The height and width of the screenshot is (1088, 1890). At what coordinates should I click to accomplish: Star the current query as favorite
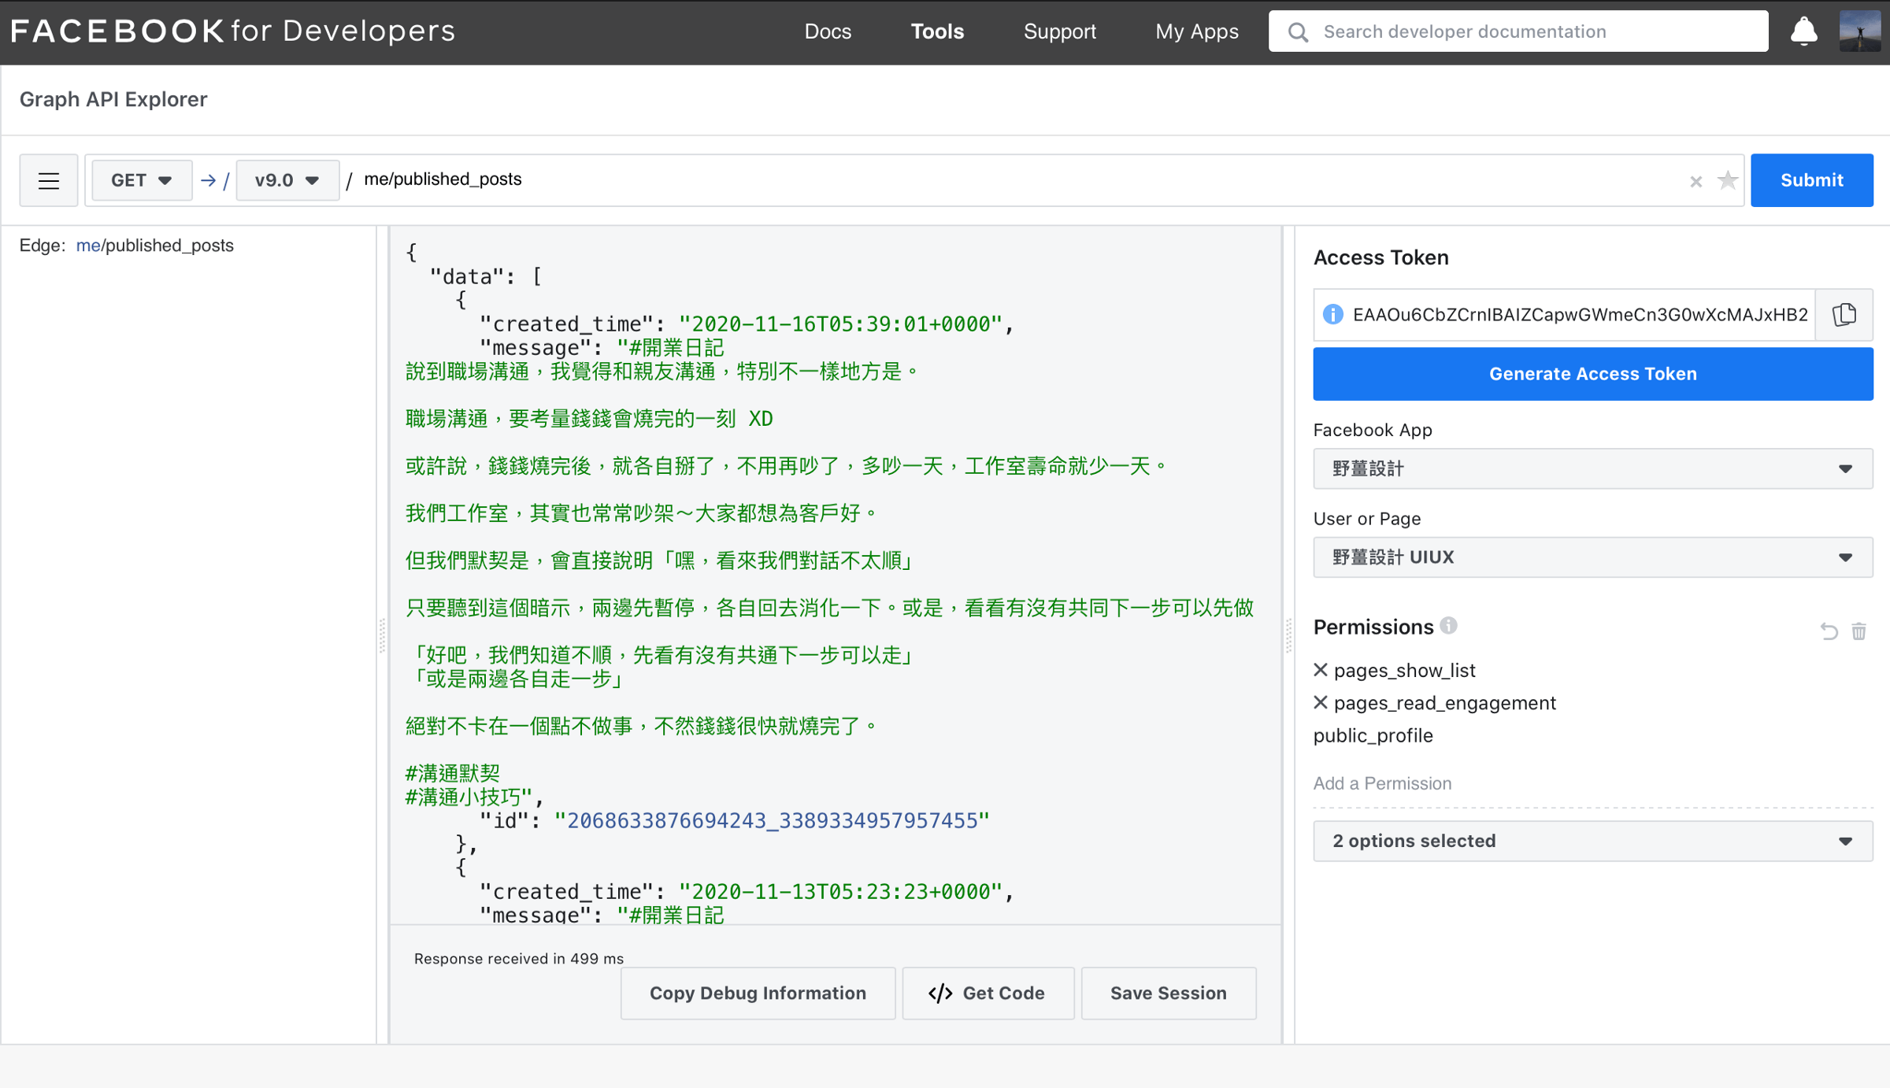click(1727, 180)
